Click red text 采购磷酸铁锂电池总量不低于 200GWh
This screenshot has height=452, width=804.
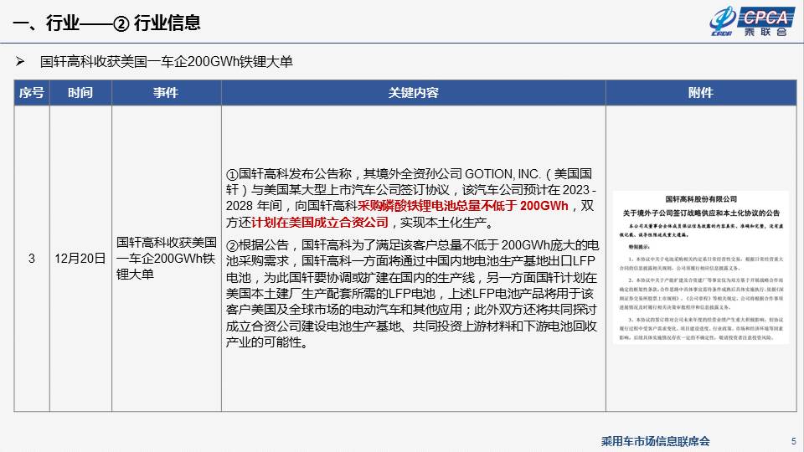pos(463,206)
